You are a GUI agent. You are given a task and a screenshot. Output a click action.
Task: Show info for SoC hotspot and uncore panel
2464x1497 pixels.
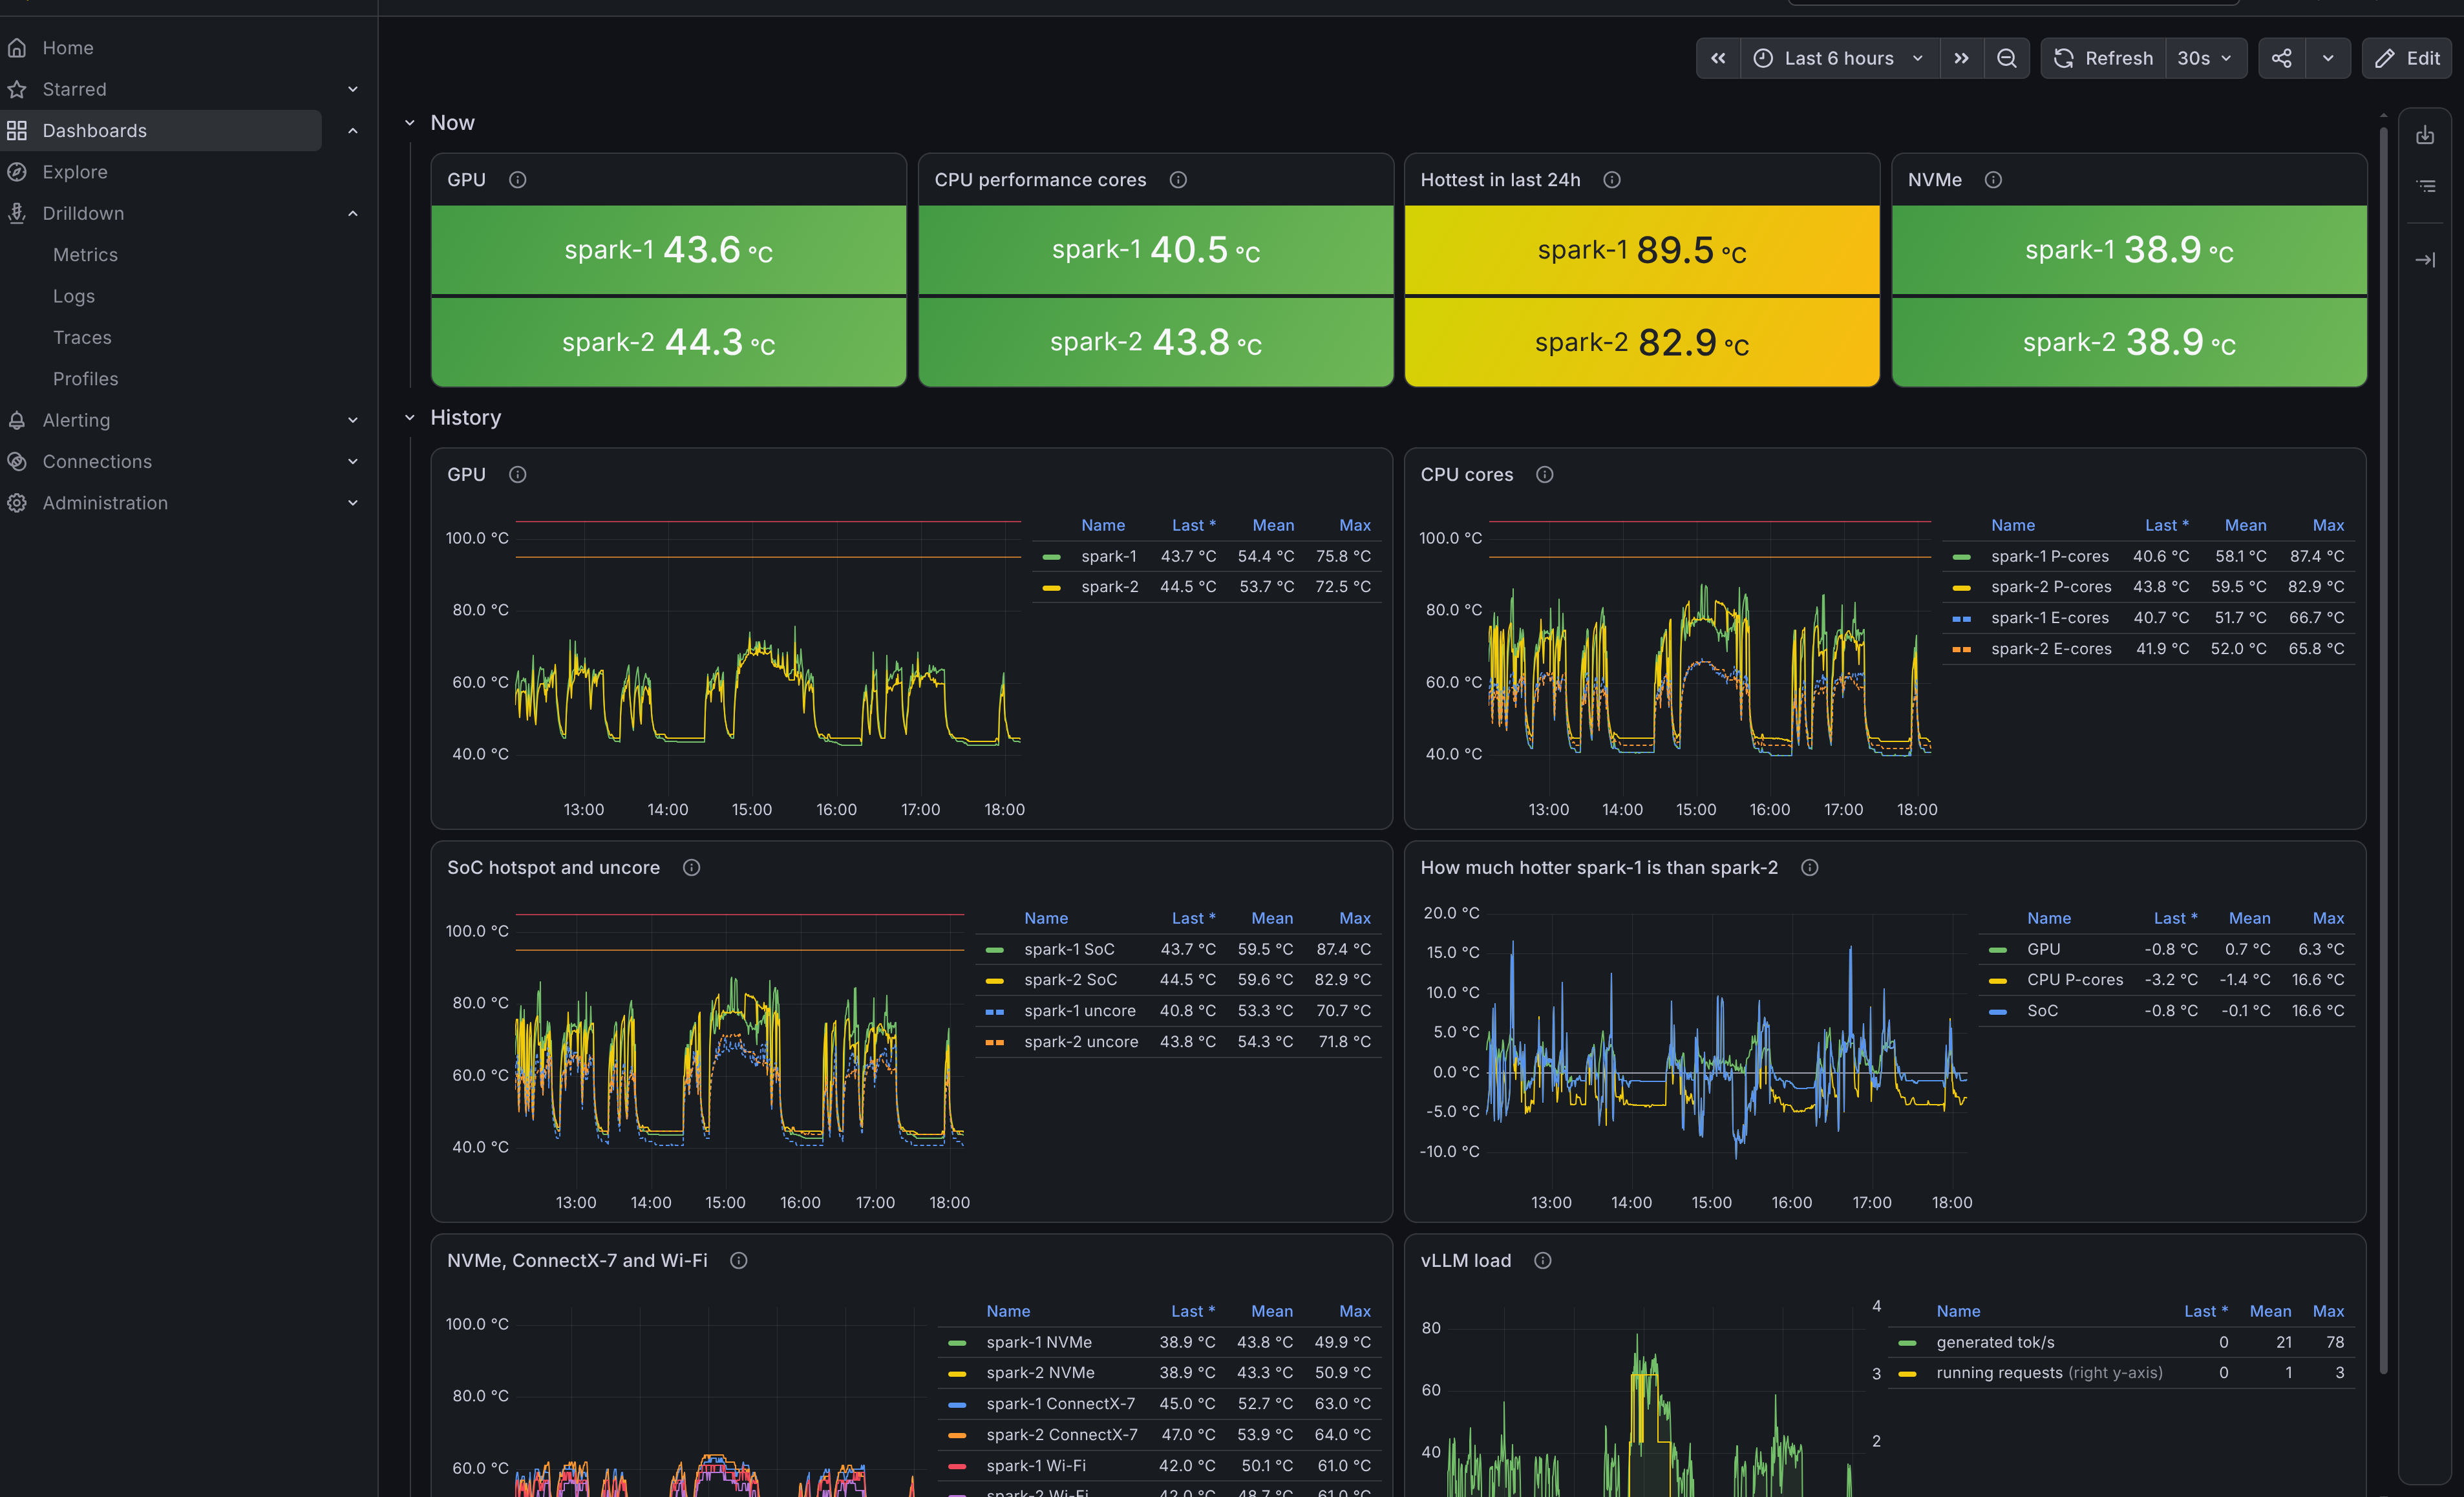coord(691,868)
